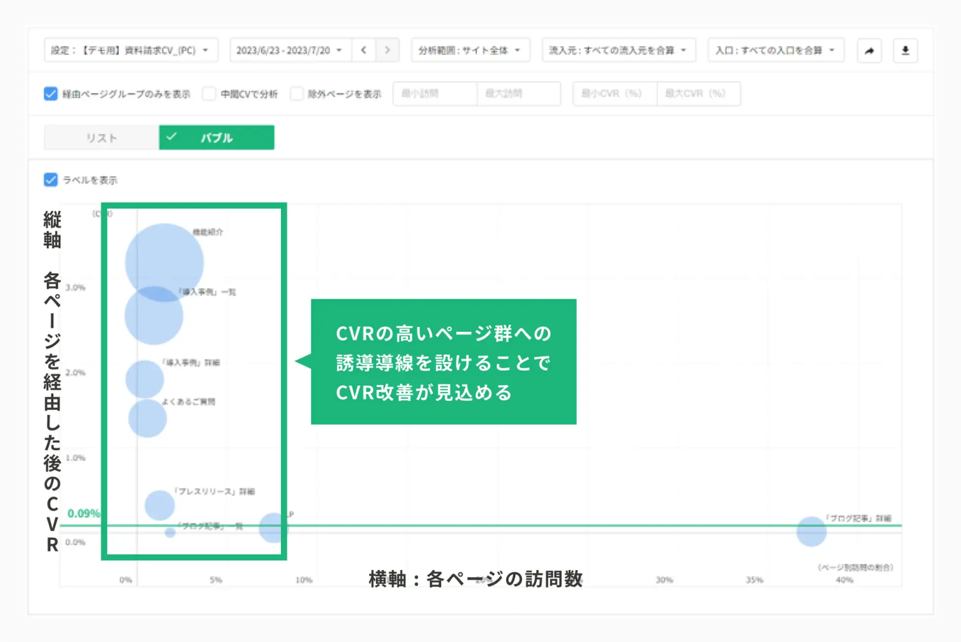Click the 最大CVR (%) input field
The height and width of the screenshot is (642, 961).
coord(698,94)
